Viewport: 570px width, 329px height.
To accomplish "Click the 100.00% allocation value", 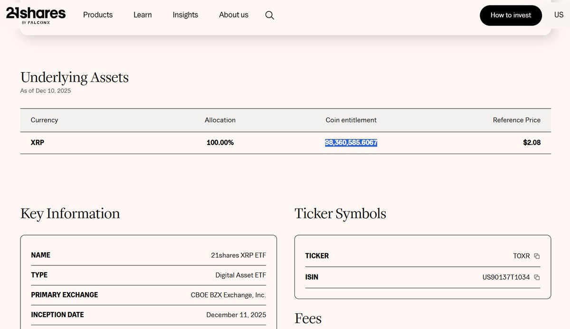I will coord(220,142).
